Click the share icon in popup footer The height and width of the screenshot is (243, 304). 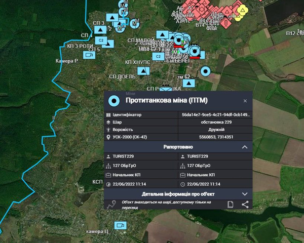tap(245, 205)
